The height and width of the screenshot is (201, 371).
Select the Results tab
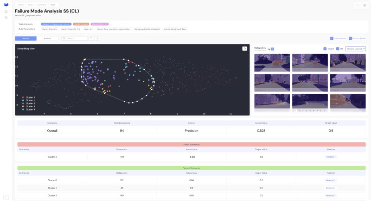pyautogui.click(x=26, y=38)
